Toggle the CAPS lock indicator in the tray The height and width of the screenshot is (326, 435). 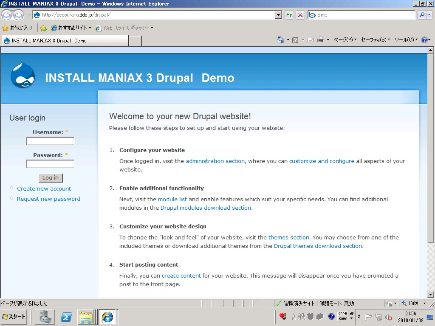tap(343, 314)
